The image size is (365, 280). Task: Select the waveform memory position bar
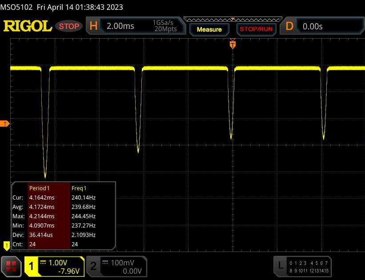coord(233,19)
